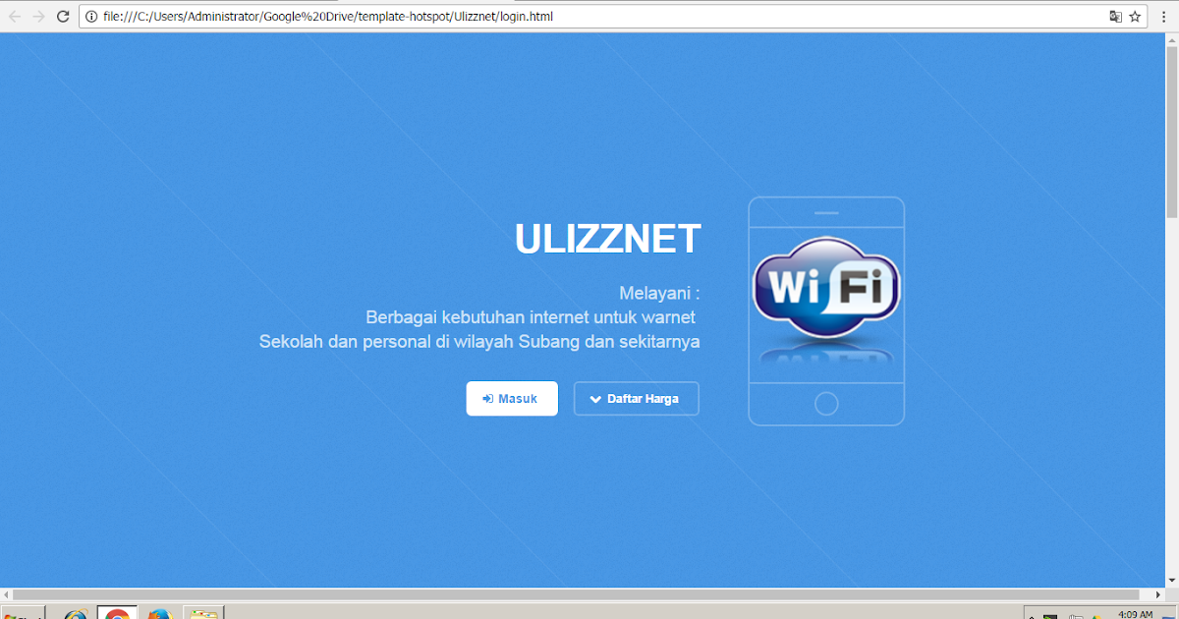Bookmark this page with the star icon
Image resolution: width=1179 pixels, height=619 pixels.
(1135, 17)
